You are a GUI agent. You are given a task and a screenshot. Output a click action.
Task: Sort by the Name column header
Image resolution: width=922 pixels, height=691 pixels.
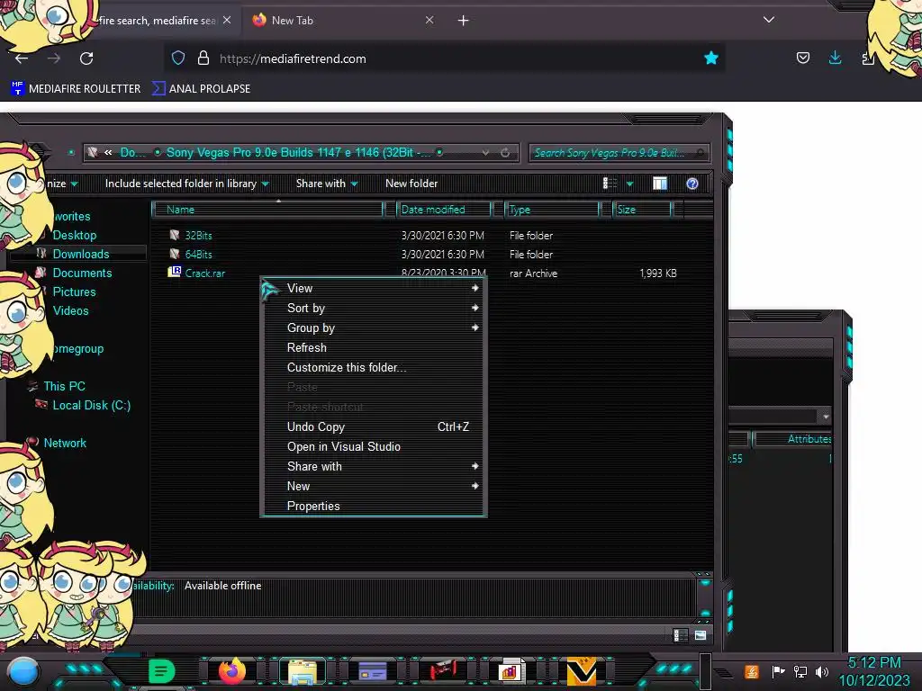coord(268,209)
